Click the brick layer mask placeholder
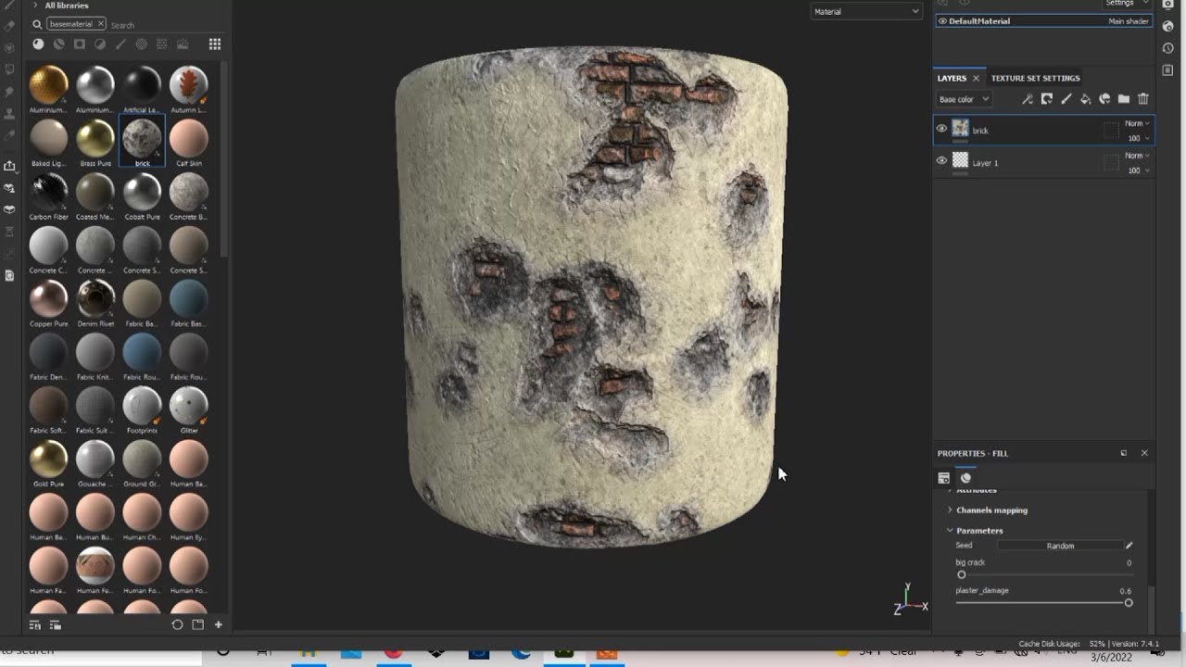 tap(1111, 131)
